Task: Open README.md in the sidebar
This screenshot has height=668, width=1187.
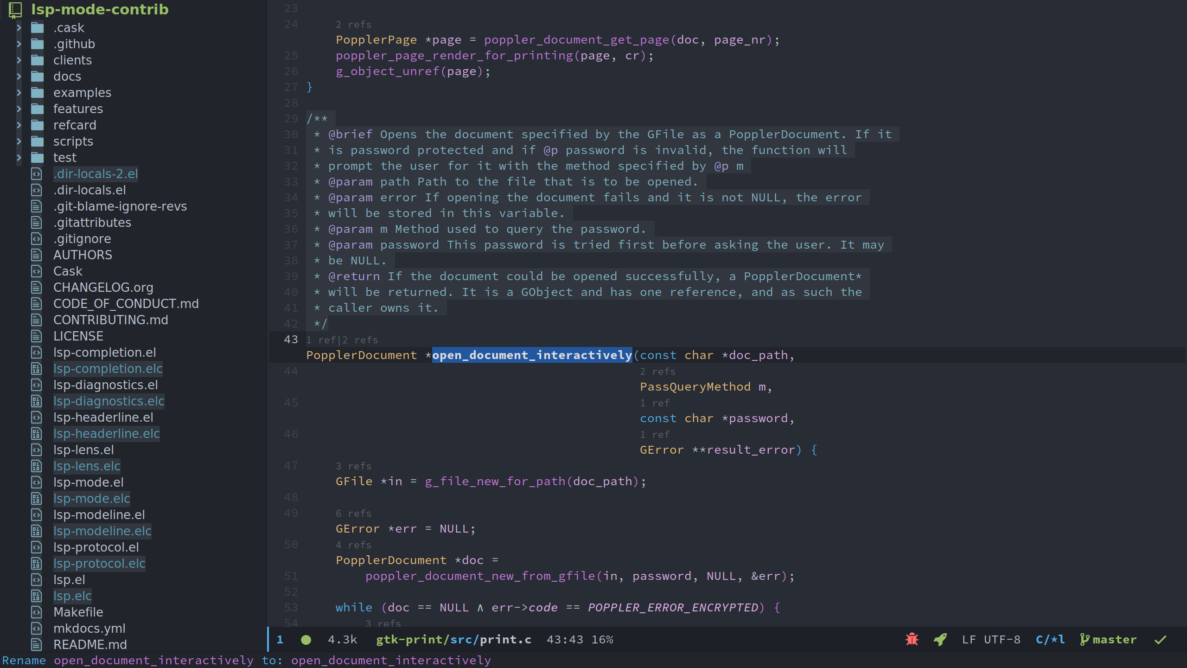Action: pyautogui.click(x=90, y=645)
